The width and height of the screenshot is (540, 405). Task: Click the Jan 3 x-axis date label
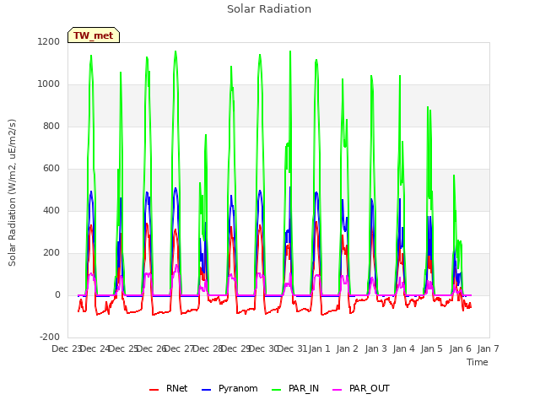click(x=375, y=348)
